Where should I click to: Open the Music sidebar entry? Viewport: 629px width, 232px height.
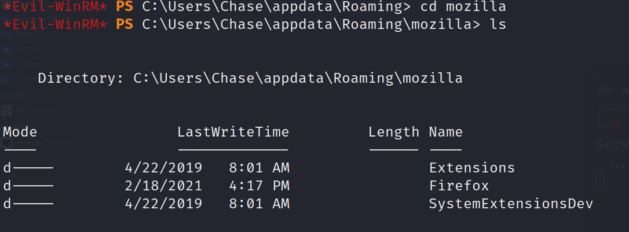tap(27, 34)
